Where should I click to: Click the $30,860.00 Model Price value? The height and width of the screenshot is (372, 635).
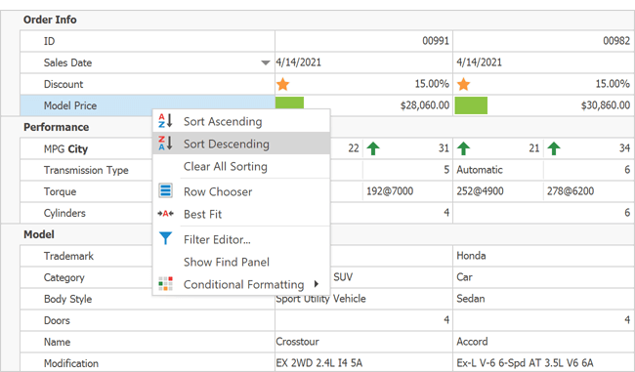point(606,105)
